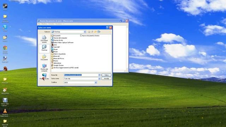Screen dimensions: 226x127
Task: Select Skype shortcut in file list
Action: click(54, 49)
